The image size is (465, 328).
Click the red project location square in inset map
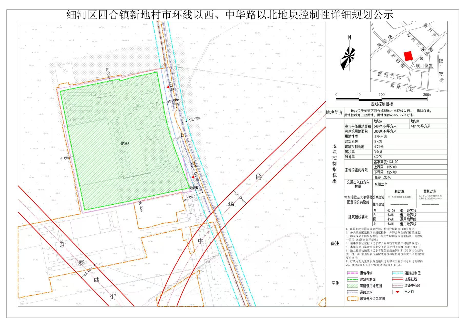point(409,55)
